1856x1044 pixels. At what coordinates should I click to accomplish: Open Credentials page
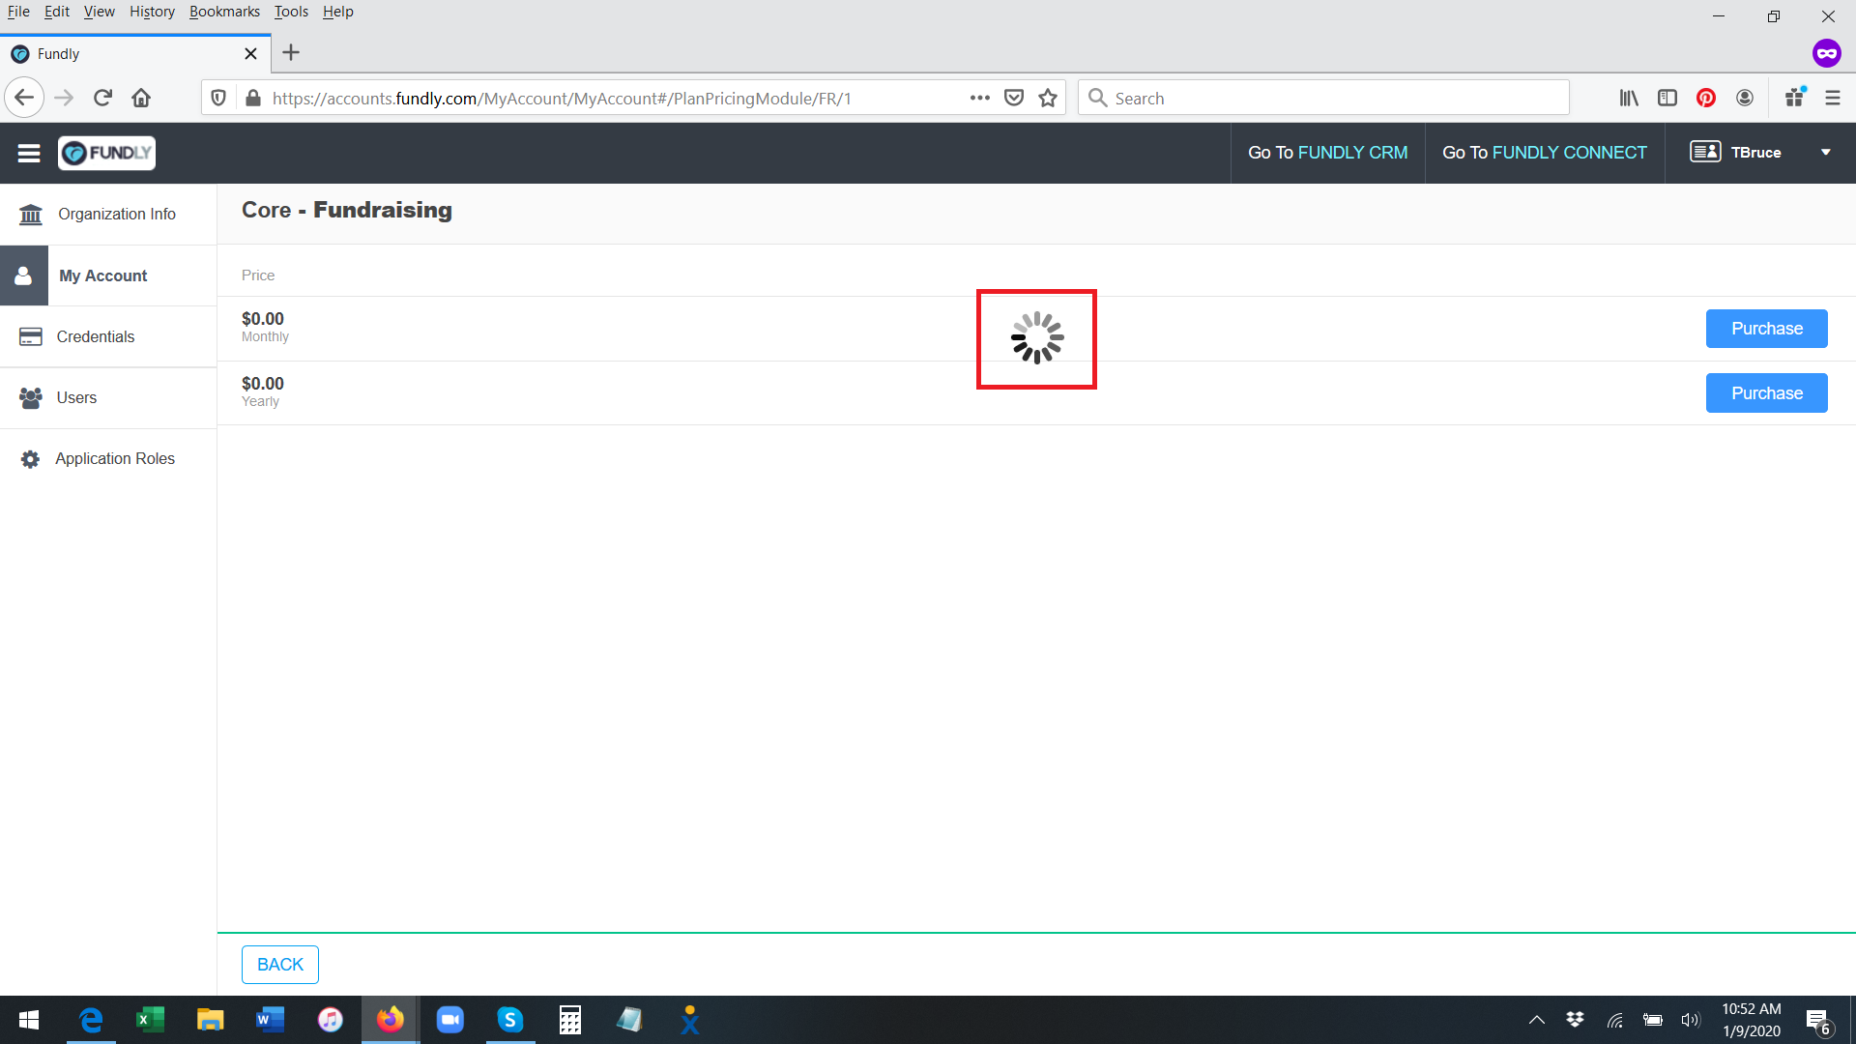pos(108,336)
